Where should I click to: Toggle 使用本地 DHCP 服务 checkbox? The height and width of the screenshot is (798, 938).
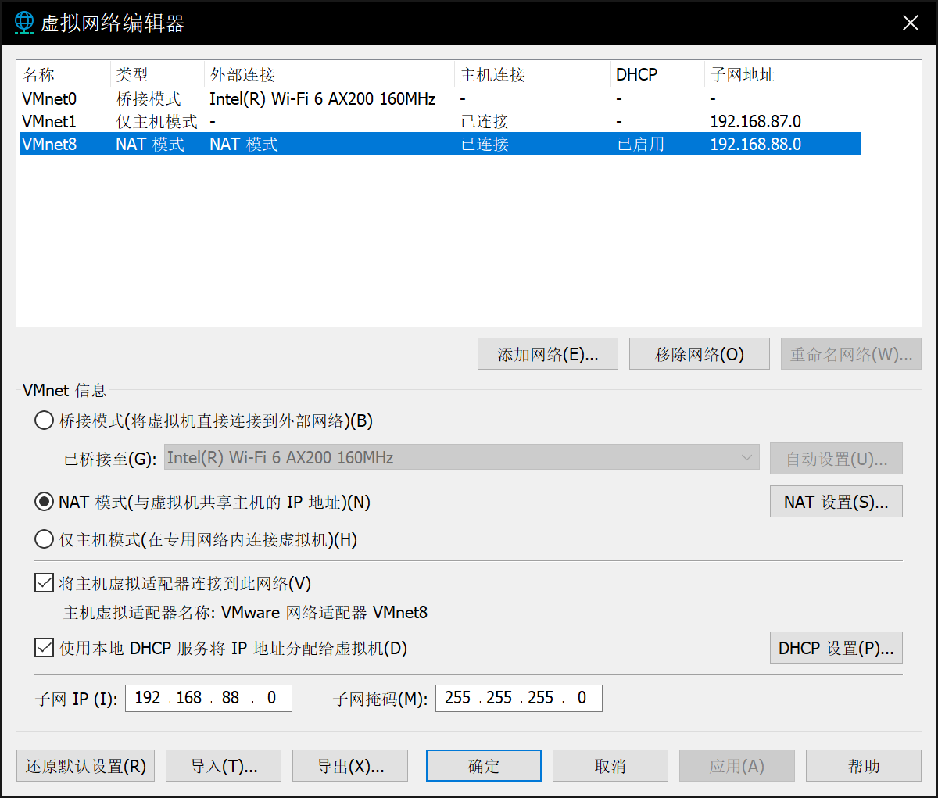[x=45, y=648]
